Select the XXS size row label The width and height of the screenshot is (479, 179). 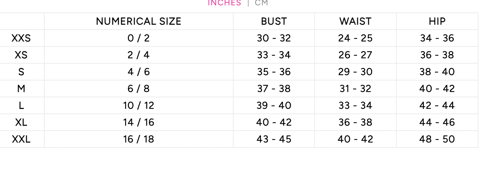[21, 38]
